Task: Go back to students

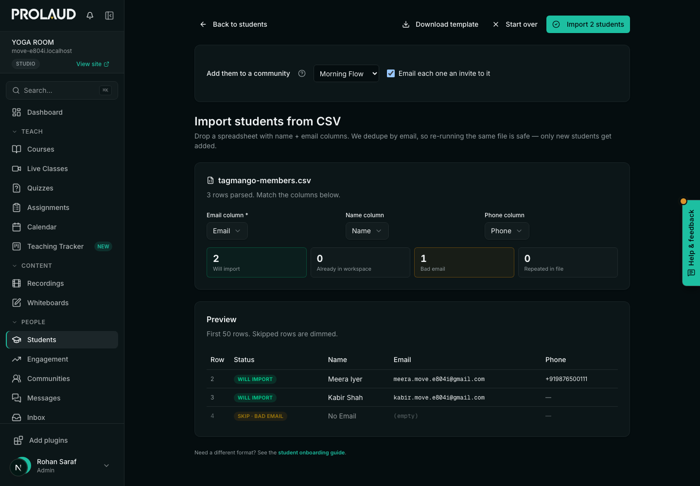Action: pos(233,24)
